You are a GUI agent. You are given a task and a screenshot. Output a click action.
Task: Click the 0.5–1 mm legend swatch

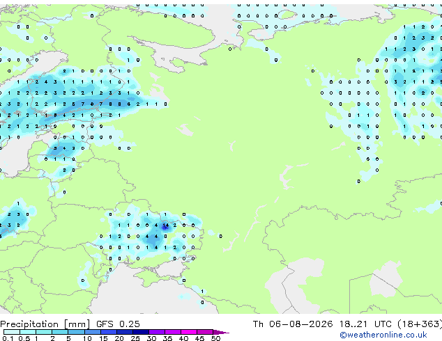click(x=28, y=332)
